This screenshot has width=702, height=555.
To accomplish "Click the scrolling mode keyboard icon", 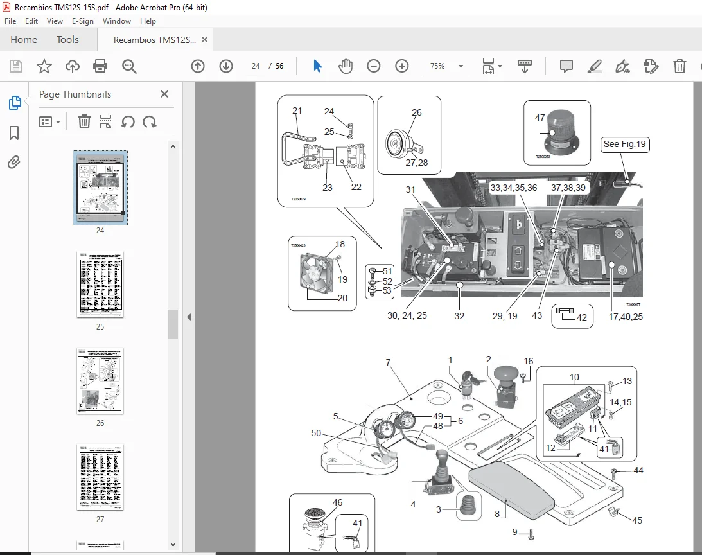I will tap(524, 66).
